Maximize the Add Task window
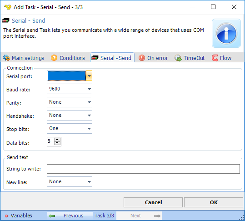The height and width of the screenshot is (221, 245). [x=213, y=7]
